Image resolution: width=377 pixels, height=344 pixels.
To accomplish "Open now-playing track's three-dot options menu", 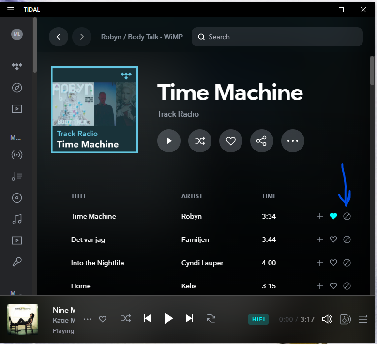I will pyautogui.click(x=88, y=319).
